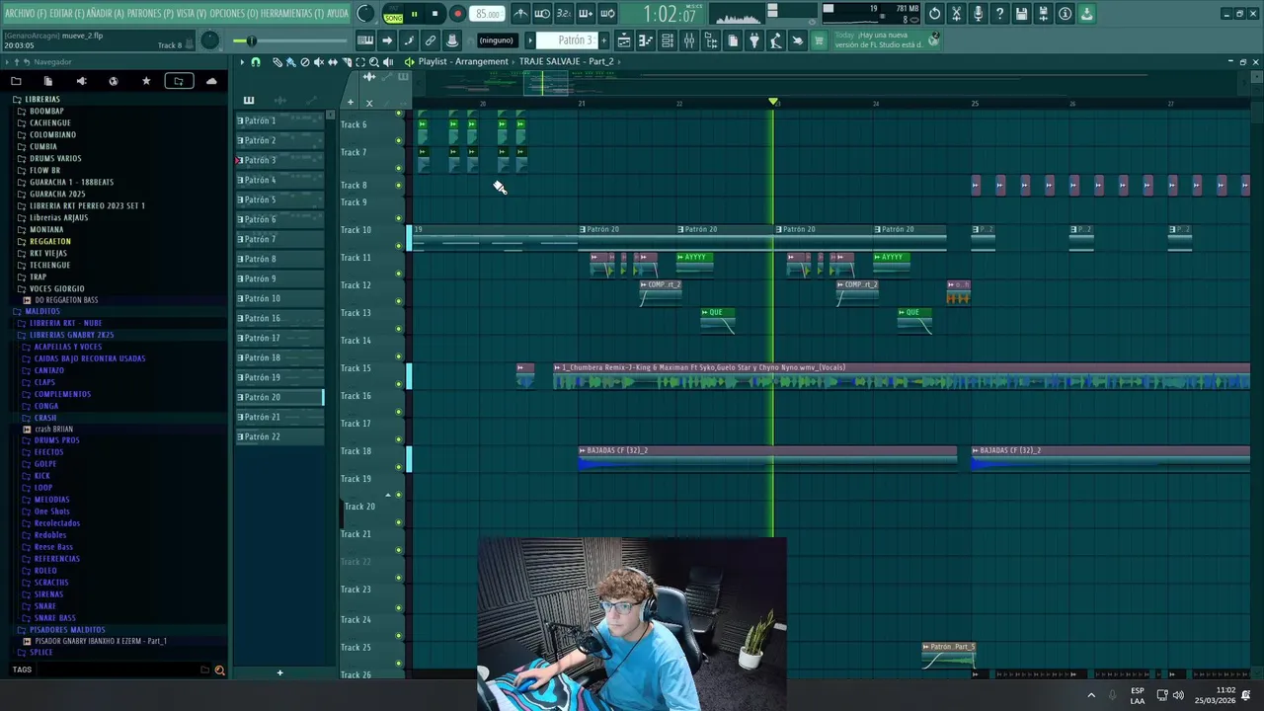Open the project picker icon
Screen dimensions: 1264x711
[x=733, y=40]
